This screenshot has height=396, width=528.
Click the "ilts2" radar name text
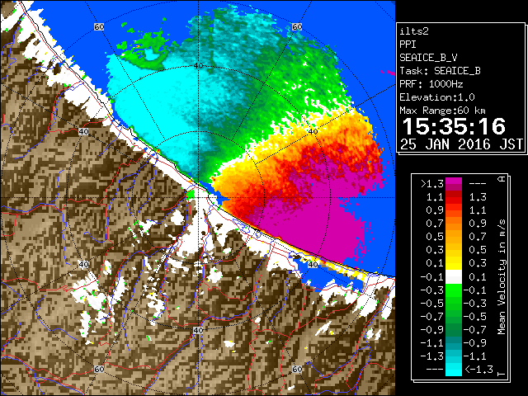[x=414, y=31]
